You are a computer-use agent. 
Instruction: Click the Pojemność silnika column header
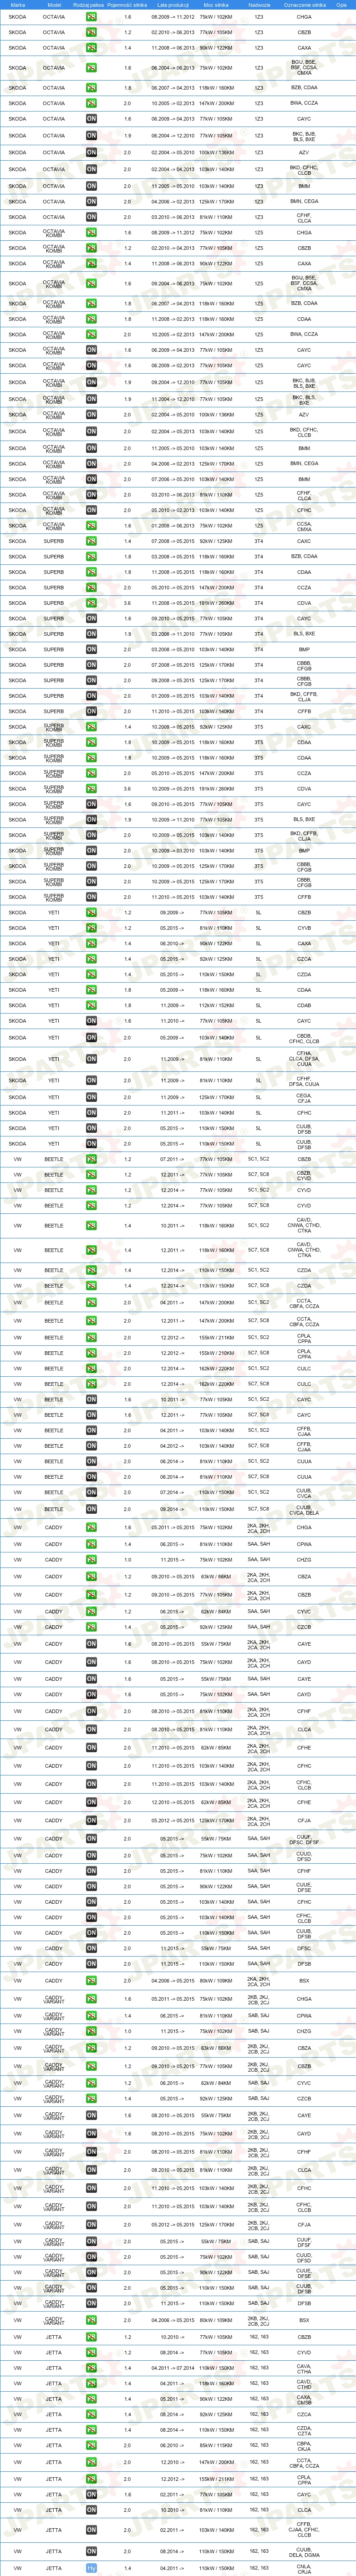click(128, 5)
